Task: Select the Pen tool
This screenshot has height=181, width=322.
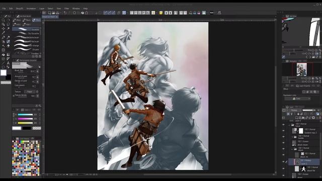Action: (x=4, y=37)
